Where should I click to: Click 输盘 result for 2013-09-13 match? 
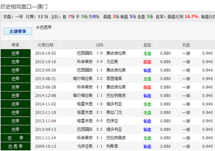coord(147,129)
